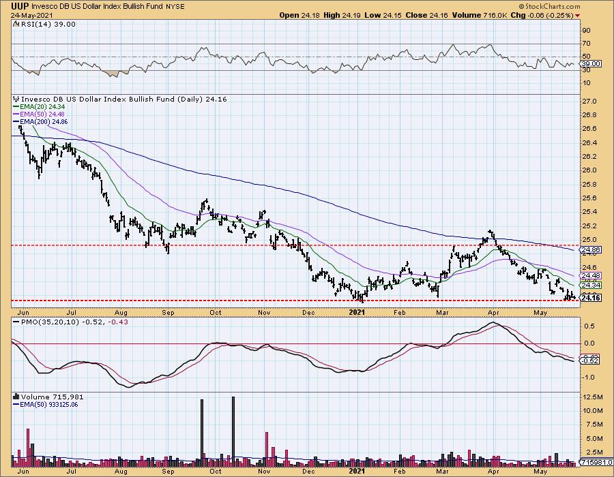Screen dimensions: 614x477
Task: Click the Volume 716.0K header value
Action: coord(480,15)
